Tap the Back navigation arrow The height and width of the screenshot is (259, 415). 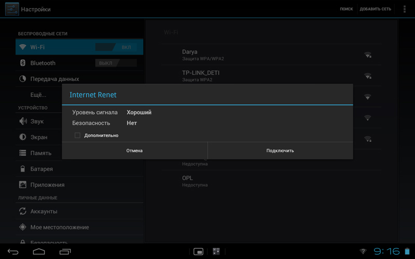coord(13,251)
